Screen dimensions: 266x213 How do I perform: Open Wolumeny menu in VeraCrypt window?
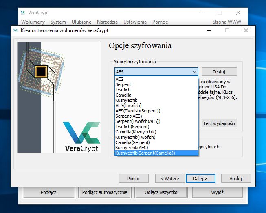[x=33, y=22]
